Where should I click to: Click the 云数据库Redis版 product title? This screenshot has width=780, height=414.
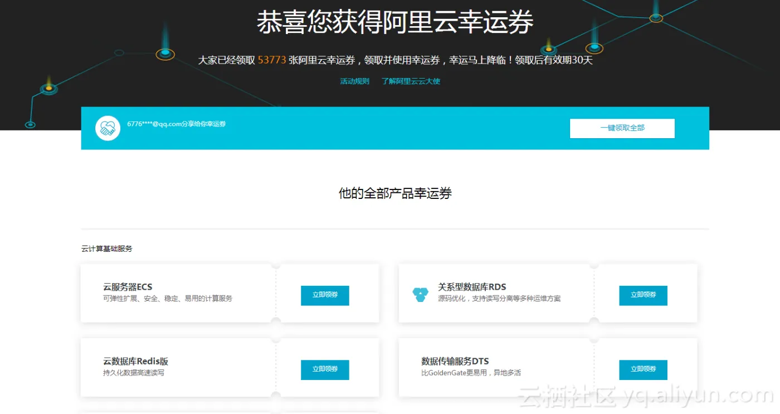click(135, 361)
